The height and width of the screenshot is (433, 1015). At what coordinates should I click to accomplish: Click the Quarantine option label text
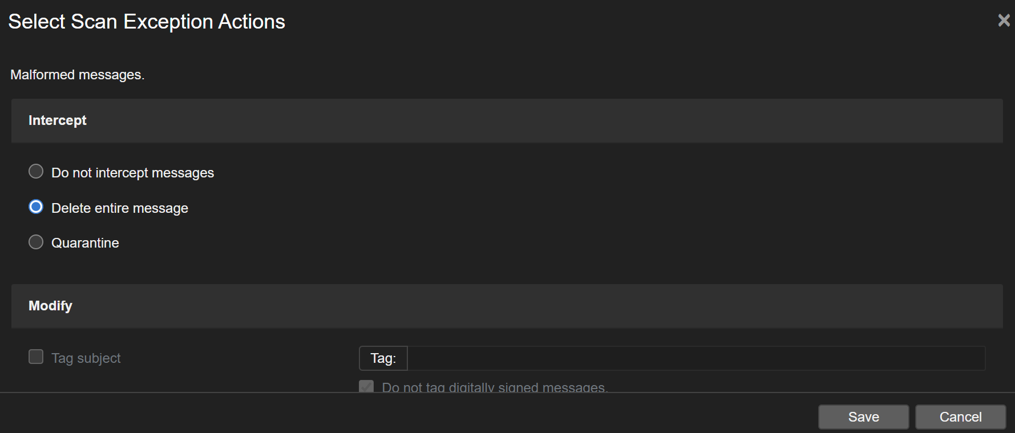point(85,243)
